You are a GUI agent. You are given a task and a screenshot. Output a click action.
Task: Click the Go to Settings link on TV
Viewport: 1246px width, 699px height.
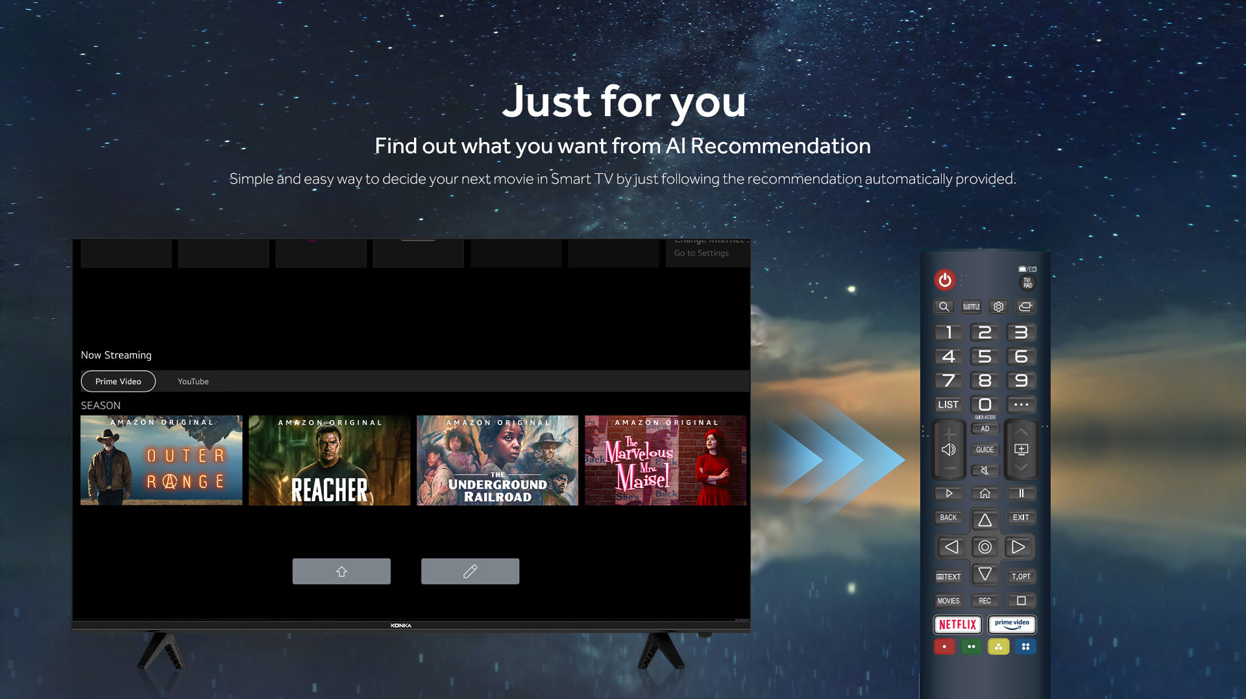point(702,253)
